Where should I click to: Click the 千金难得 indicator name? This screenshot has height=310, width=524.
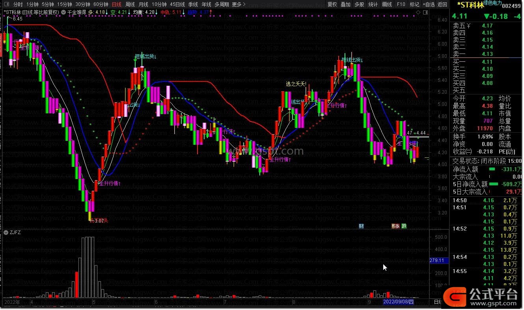[x=77, y=12]
